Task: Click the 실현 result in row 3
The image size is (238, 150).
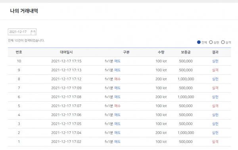Action: coord(215,123)
